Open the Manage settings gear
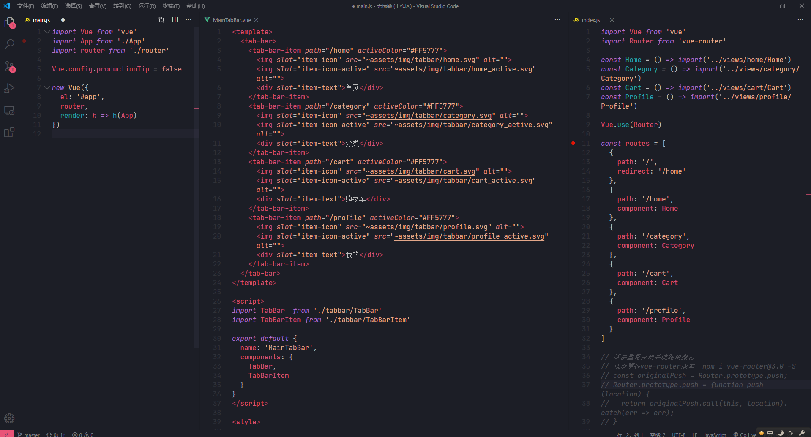This screenshot has height=437, width=811. coord(9,418)
